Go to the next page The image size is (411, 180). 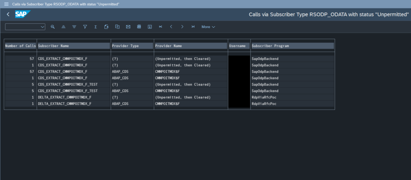182,27
